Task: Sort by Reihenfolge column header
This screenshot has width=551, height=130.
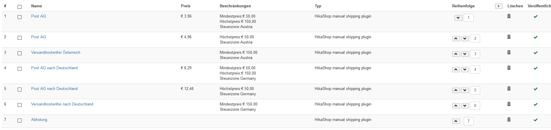Action: [463, 6]
